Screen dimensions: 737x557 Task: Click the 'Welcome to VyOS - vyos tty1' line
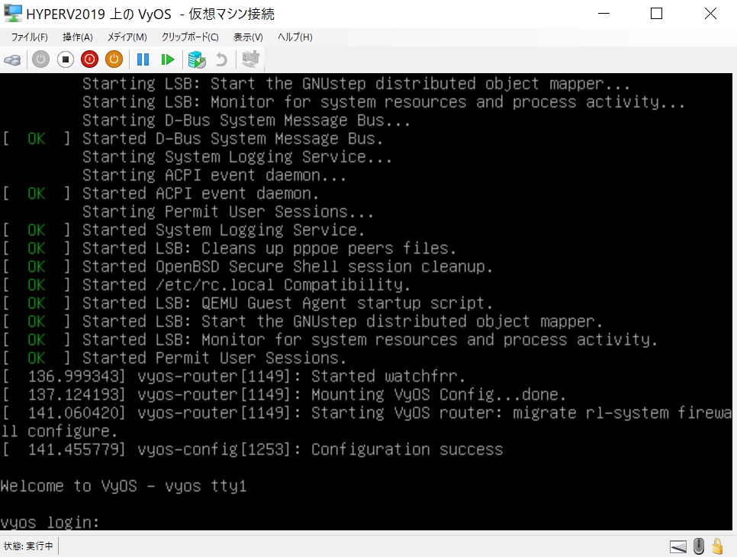pyautogui.click(x=124, y=485)
